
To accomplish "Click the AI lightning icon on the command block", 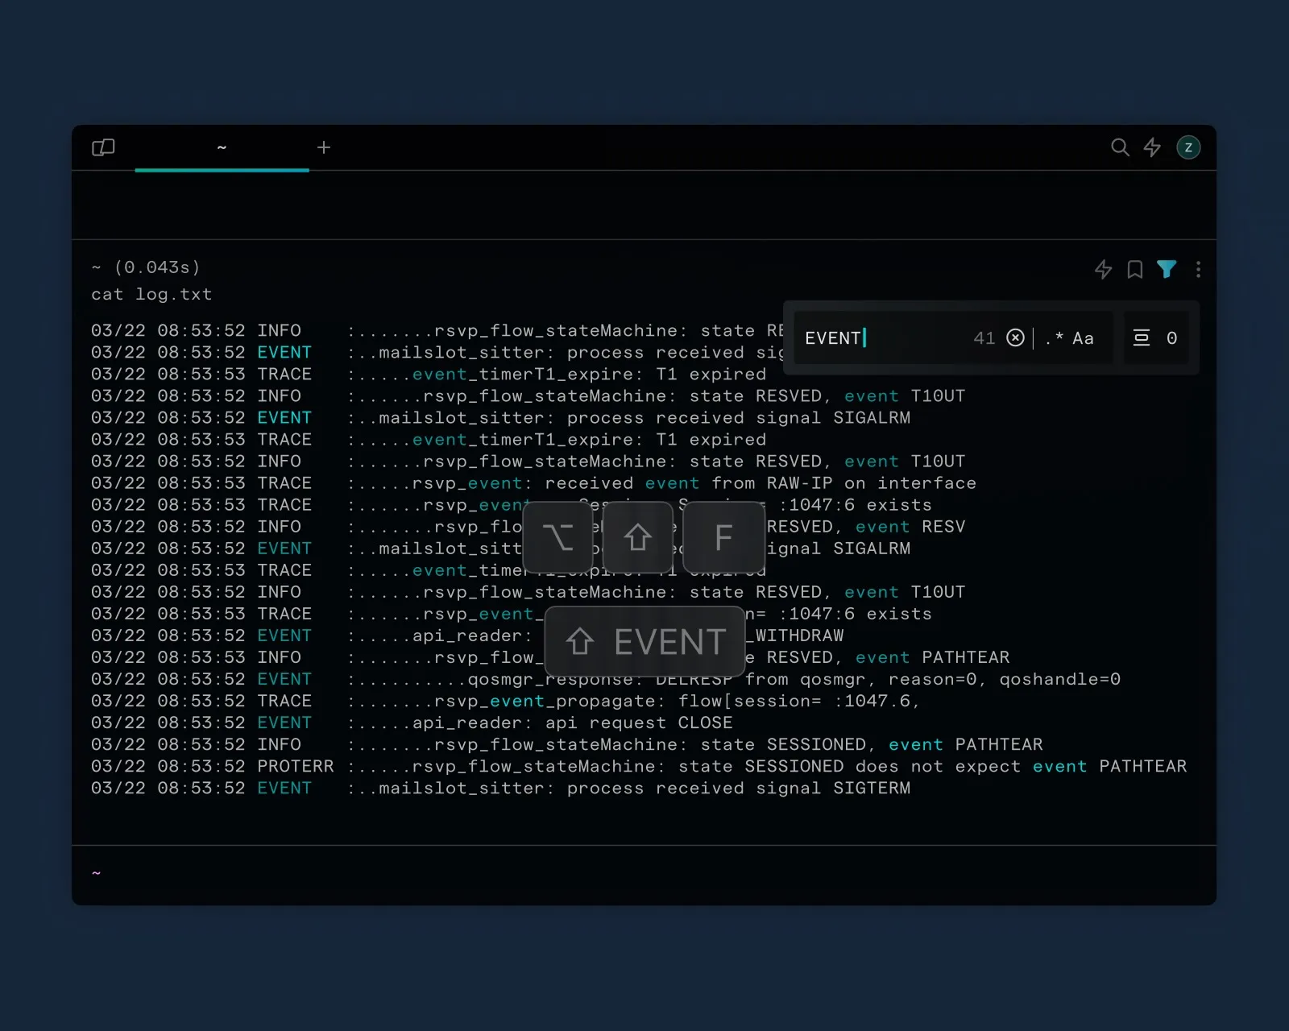I will [1103, 270].
